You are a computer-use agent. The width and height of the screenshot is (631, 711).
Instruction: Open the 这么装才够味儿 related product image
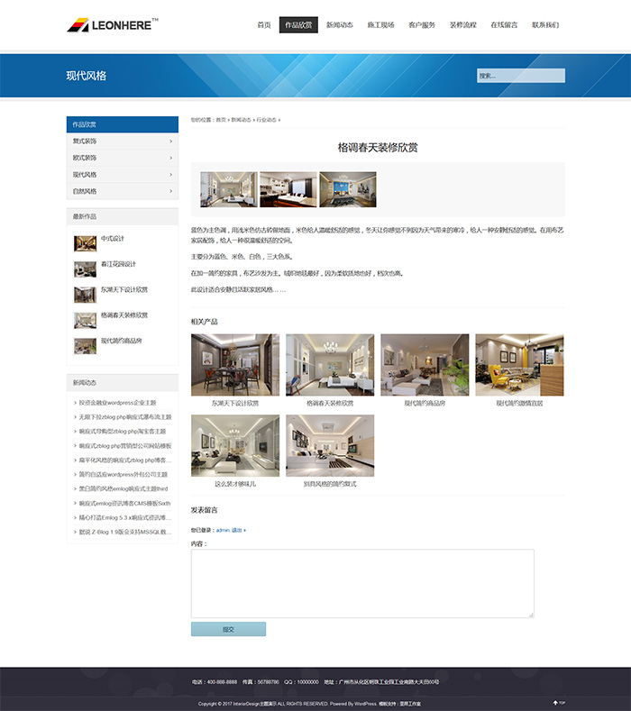pos(235,445)
